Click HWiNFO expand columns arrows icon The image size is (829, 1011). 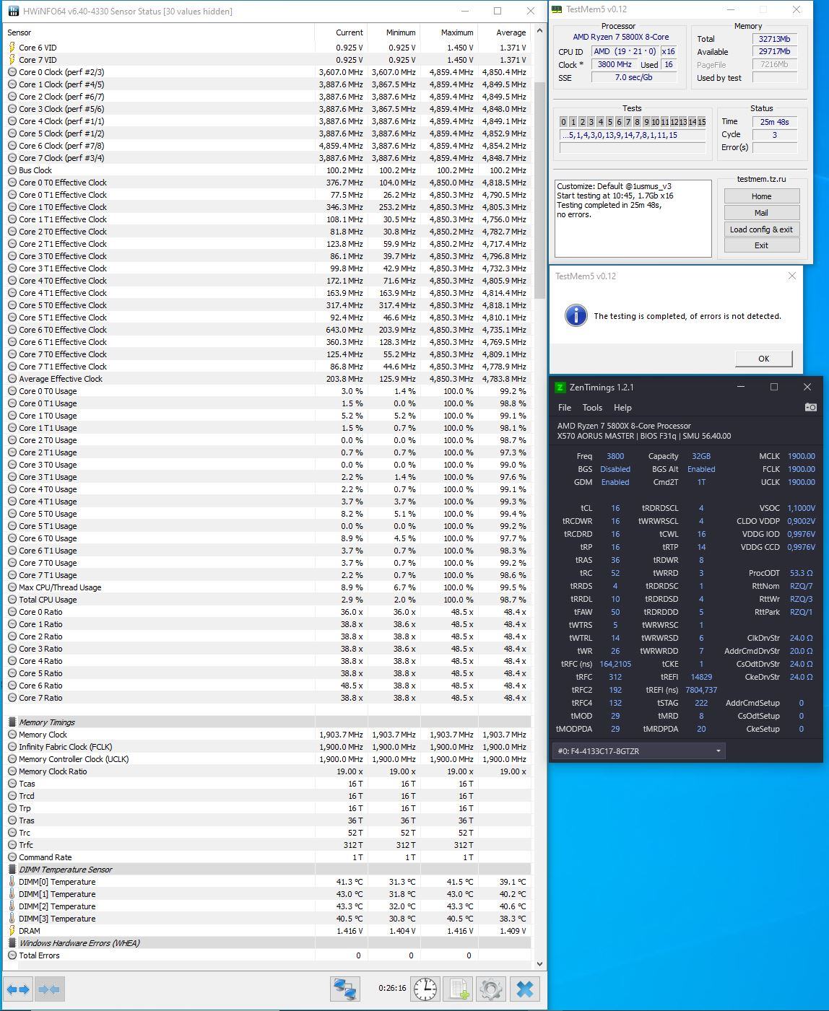(x=18, y=989)
